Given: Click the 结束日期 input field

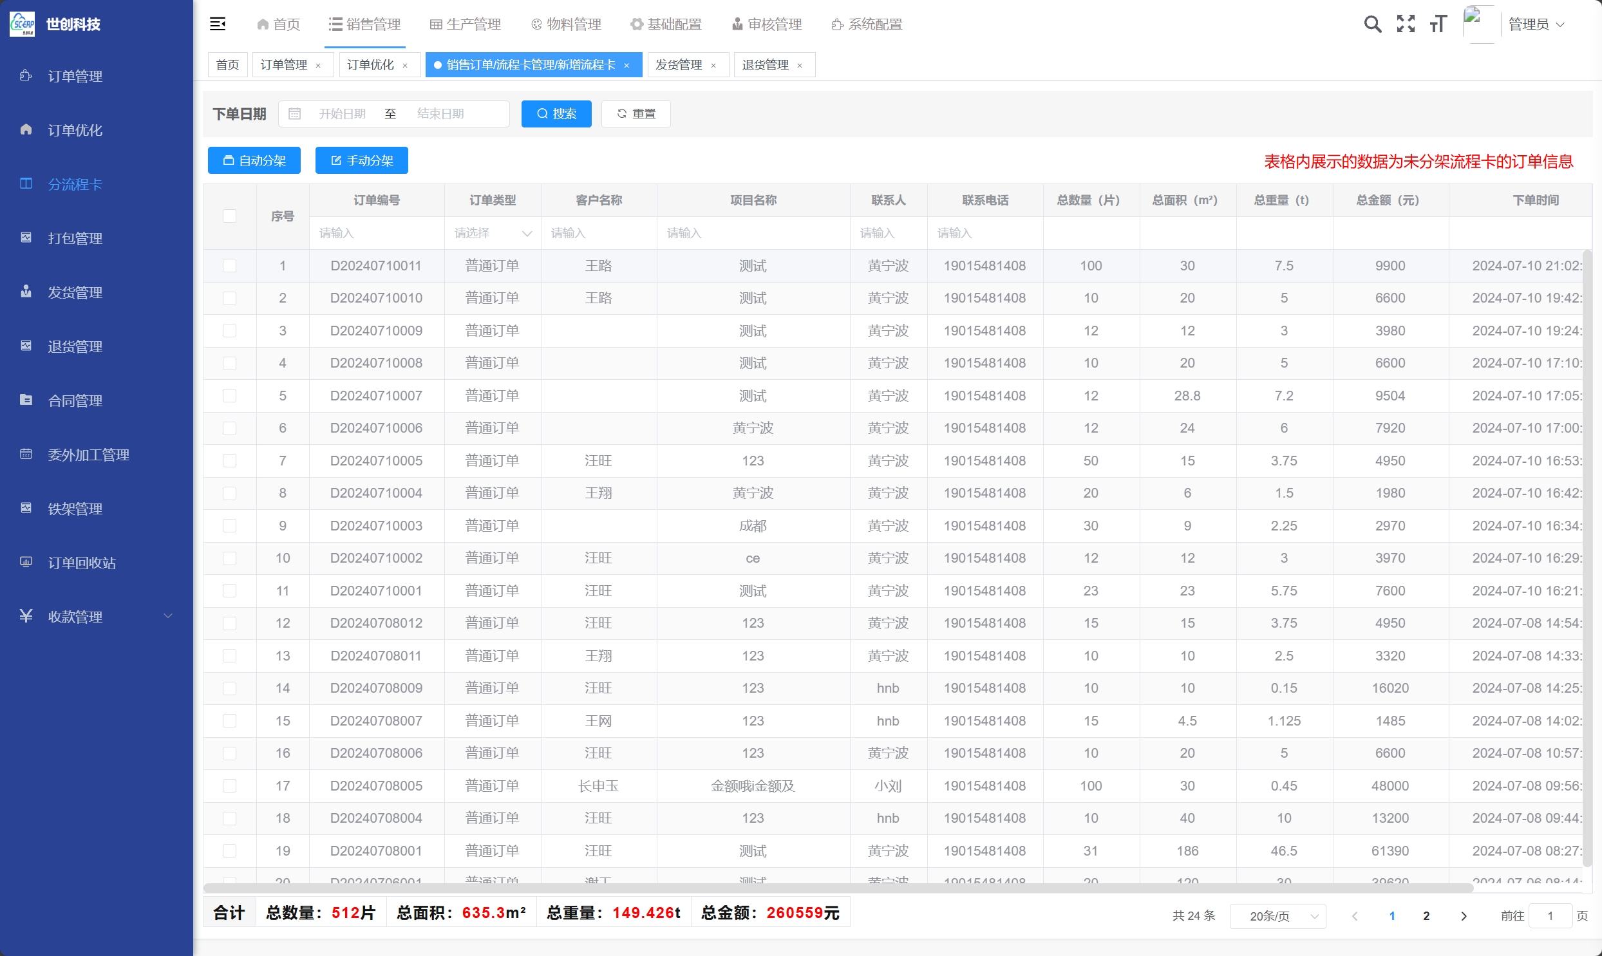Looking at the screenshot, I should pyautogui.click(x=440, y=114).
